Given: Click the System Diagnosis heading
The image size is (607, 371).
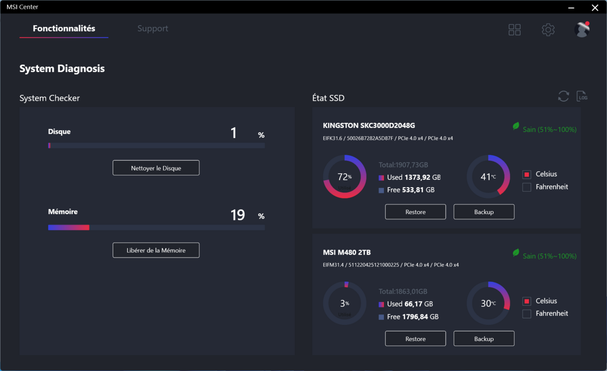Looking at the screenshot, I should click(62, 69).
